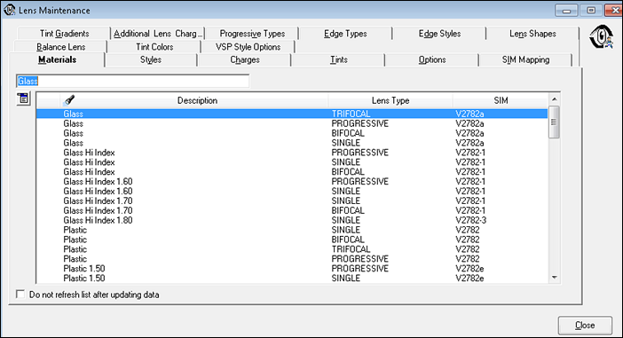Select the Glass Hi Index PROGRESSIVE row
Viewport: 623px width, 338px height.
point(292,153)
